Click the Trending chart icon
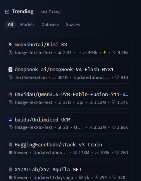 coord(7,12)
